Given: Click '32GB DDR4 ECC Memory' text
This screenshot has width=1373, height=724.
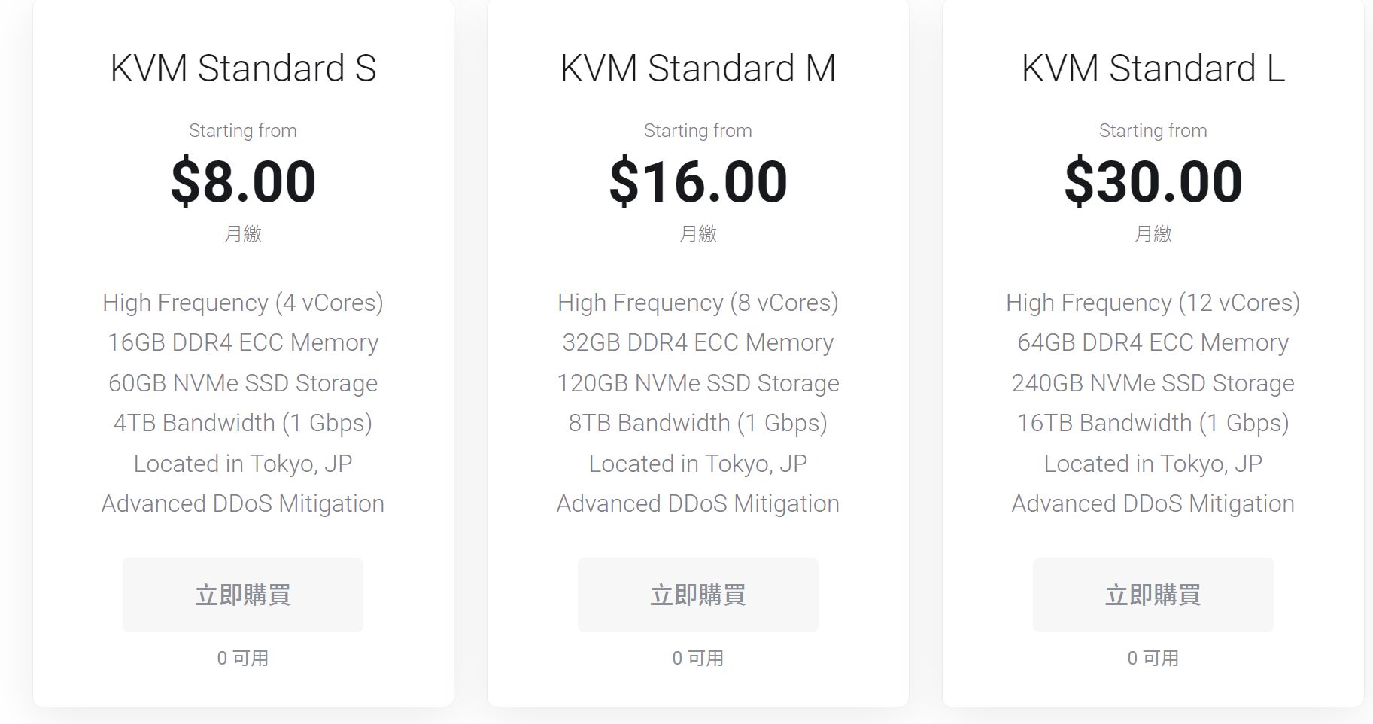Looking at the screenshot, I should pyautogui.click(x=698, y=342).
